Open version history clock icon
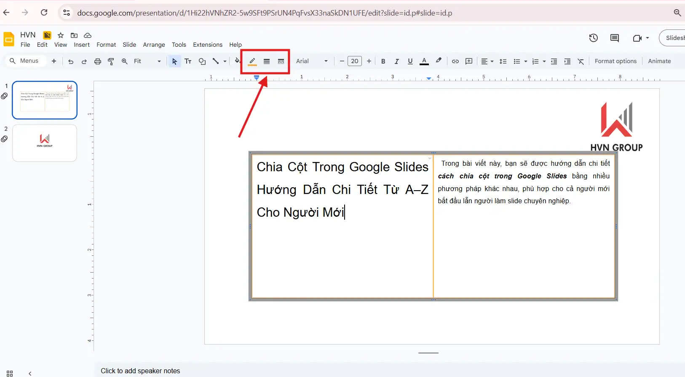The width and height of the screenshot is (685, 377). 594,38
